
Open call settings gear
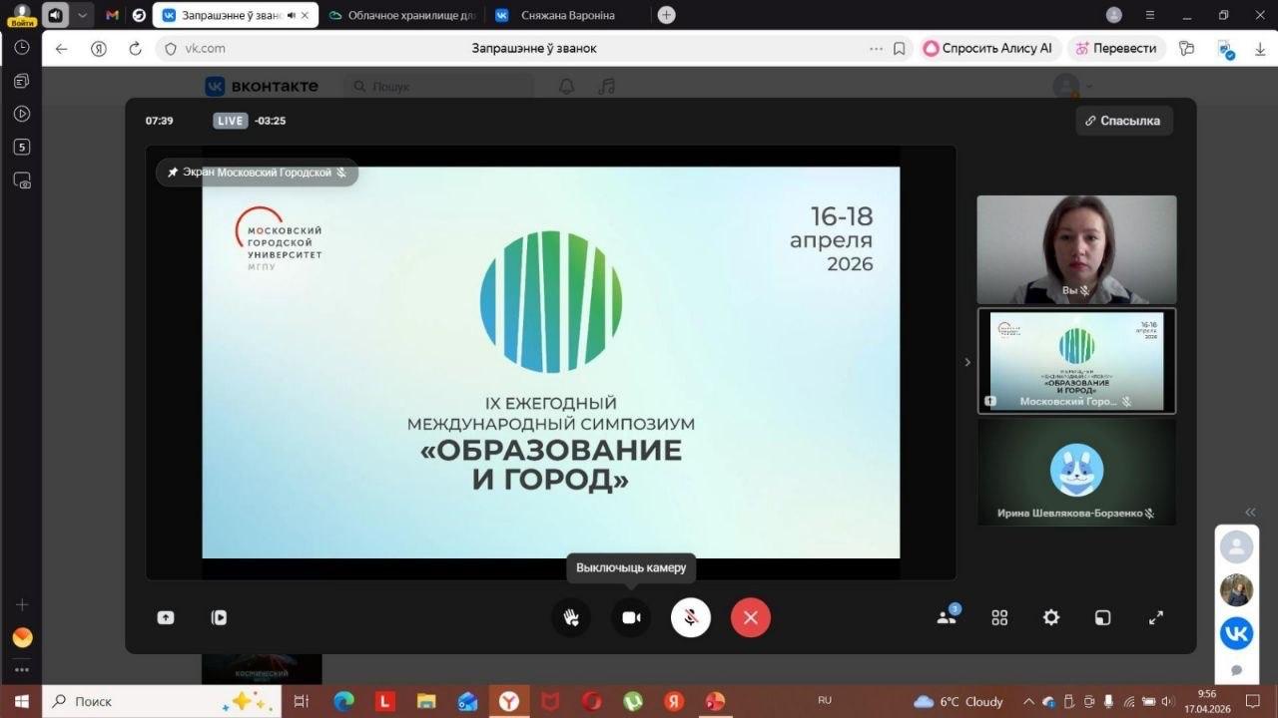[x=1051, y=617]
